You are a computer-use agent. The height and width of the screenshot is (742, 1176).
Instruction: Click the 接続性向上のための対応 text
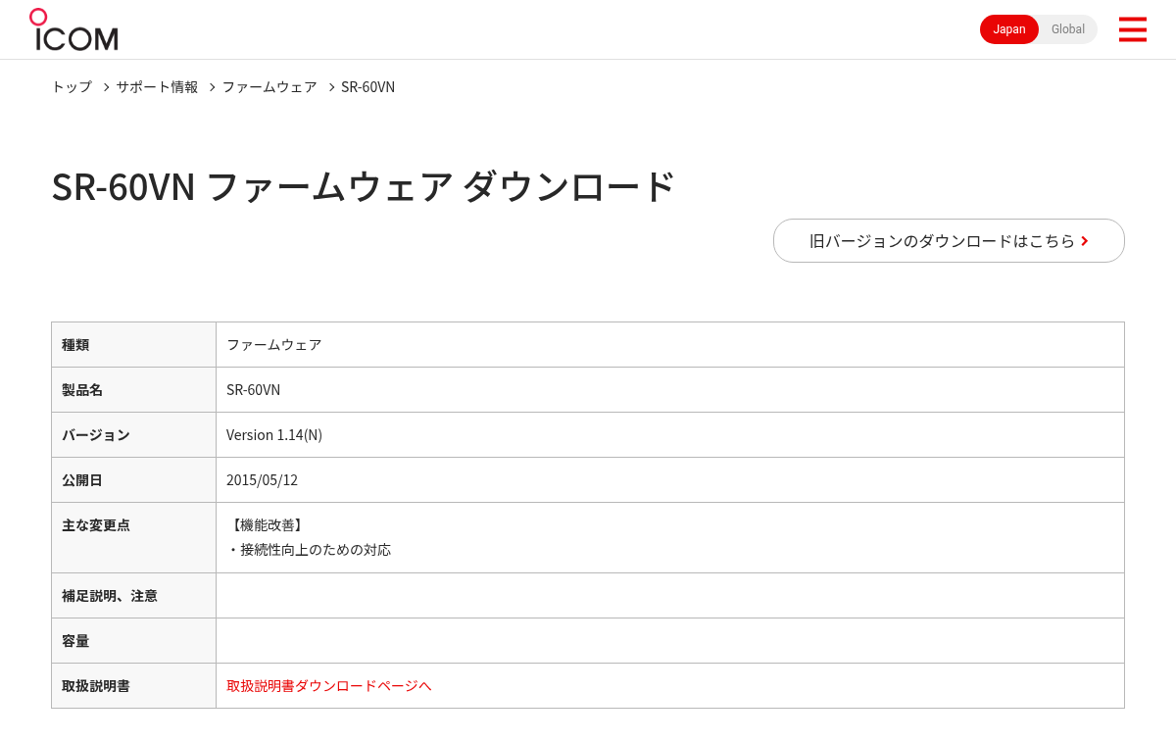tap(316, 549)
